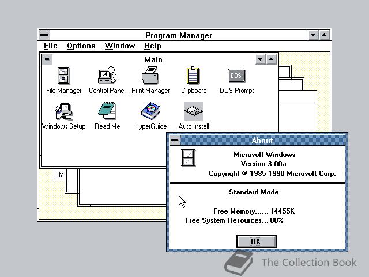Select the Windows Setup icon

click(x=63, y=111)
